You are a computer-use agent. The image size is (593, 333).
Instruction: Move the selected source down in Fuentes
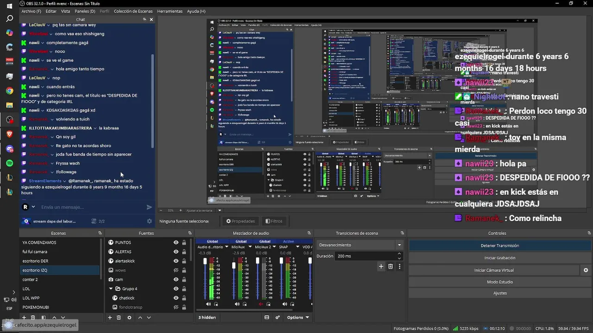pyautogui.click(x=149, y=318)
